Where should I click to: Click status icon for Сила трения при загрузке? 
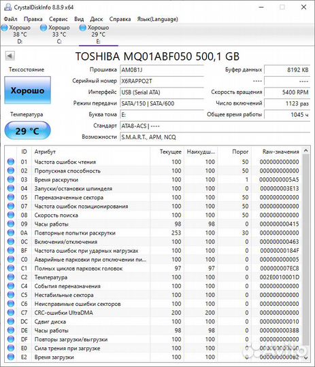[x=11, y=348]
